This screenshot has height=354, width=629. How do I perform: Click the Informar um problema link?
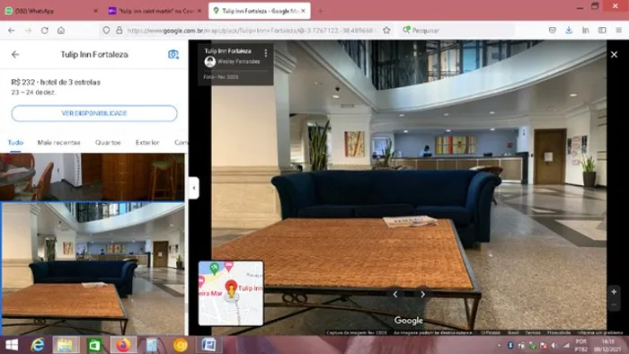600,332
